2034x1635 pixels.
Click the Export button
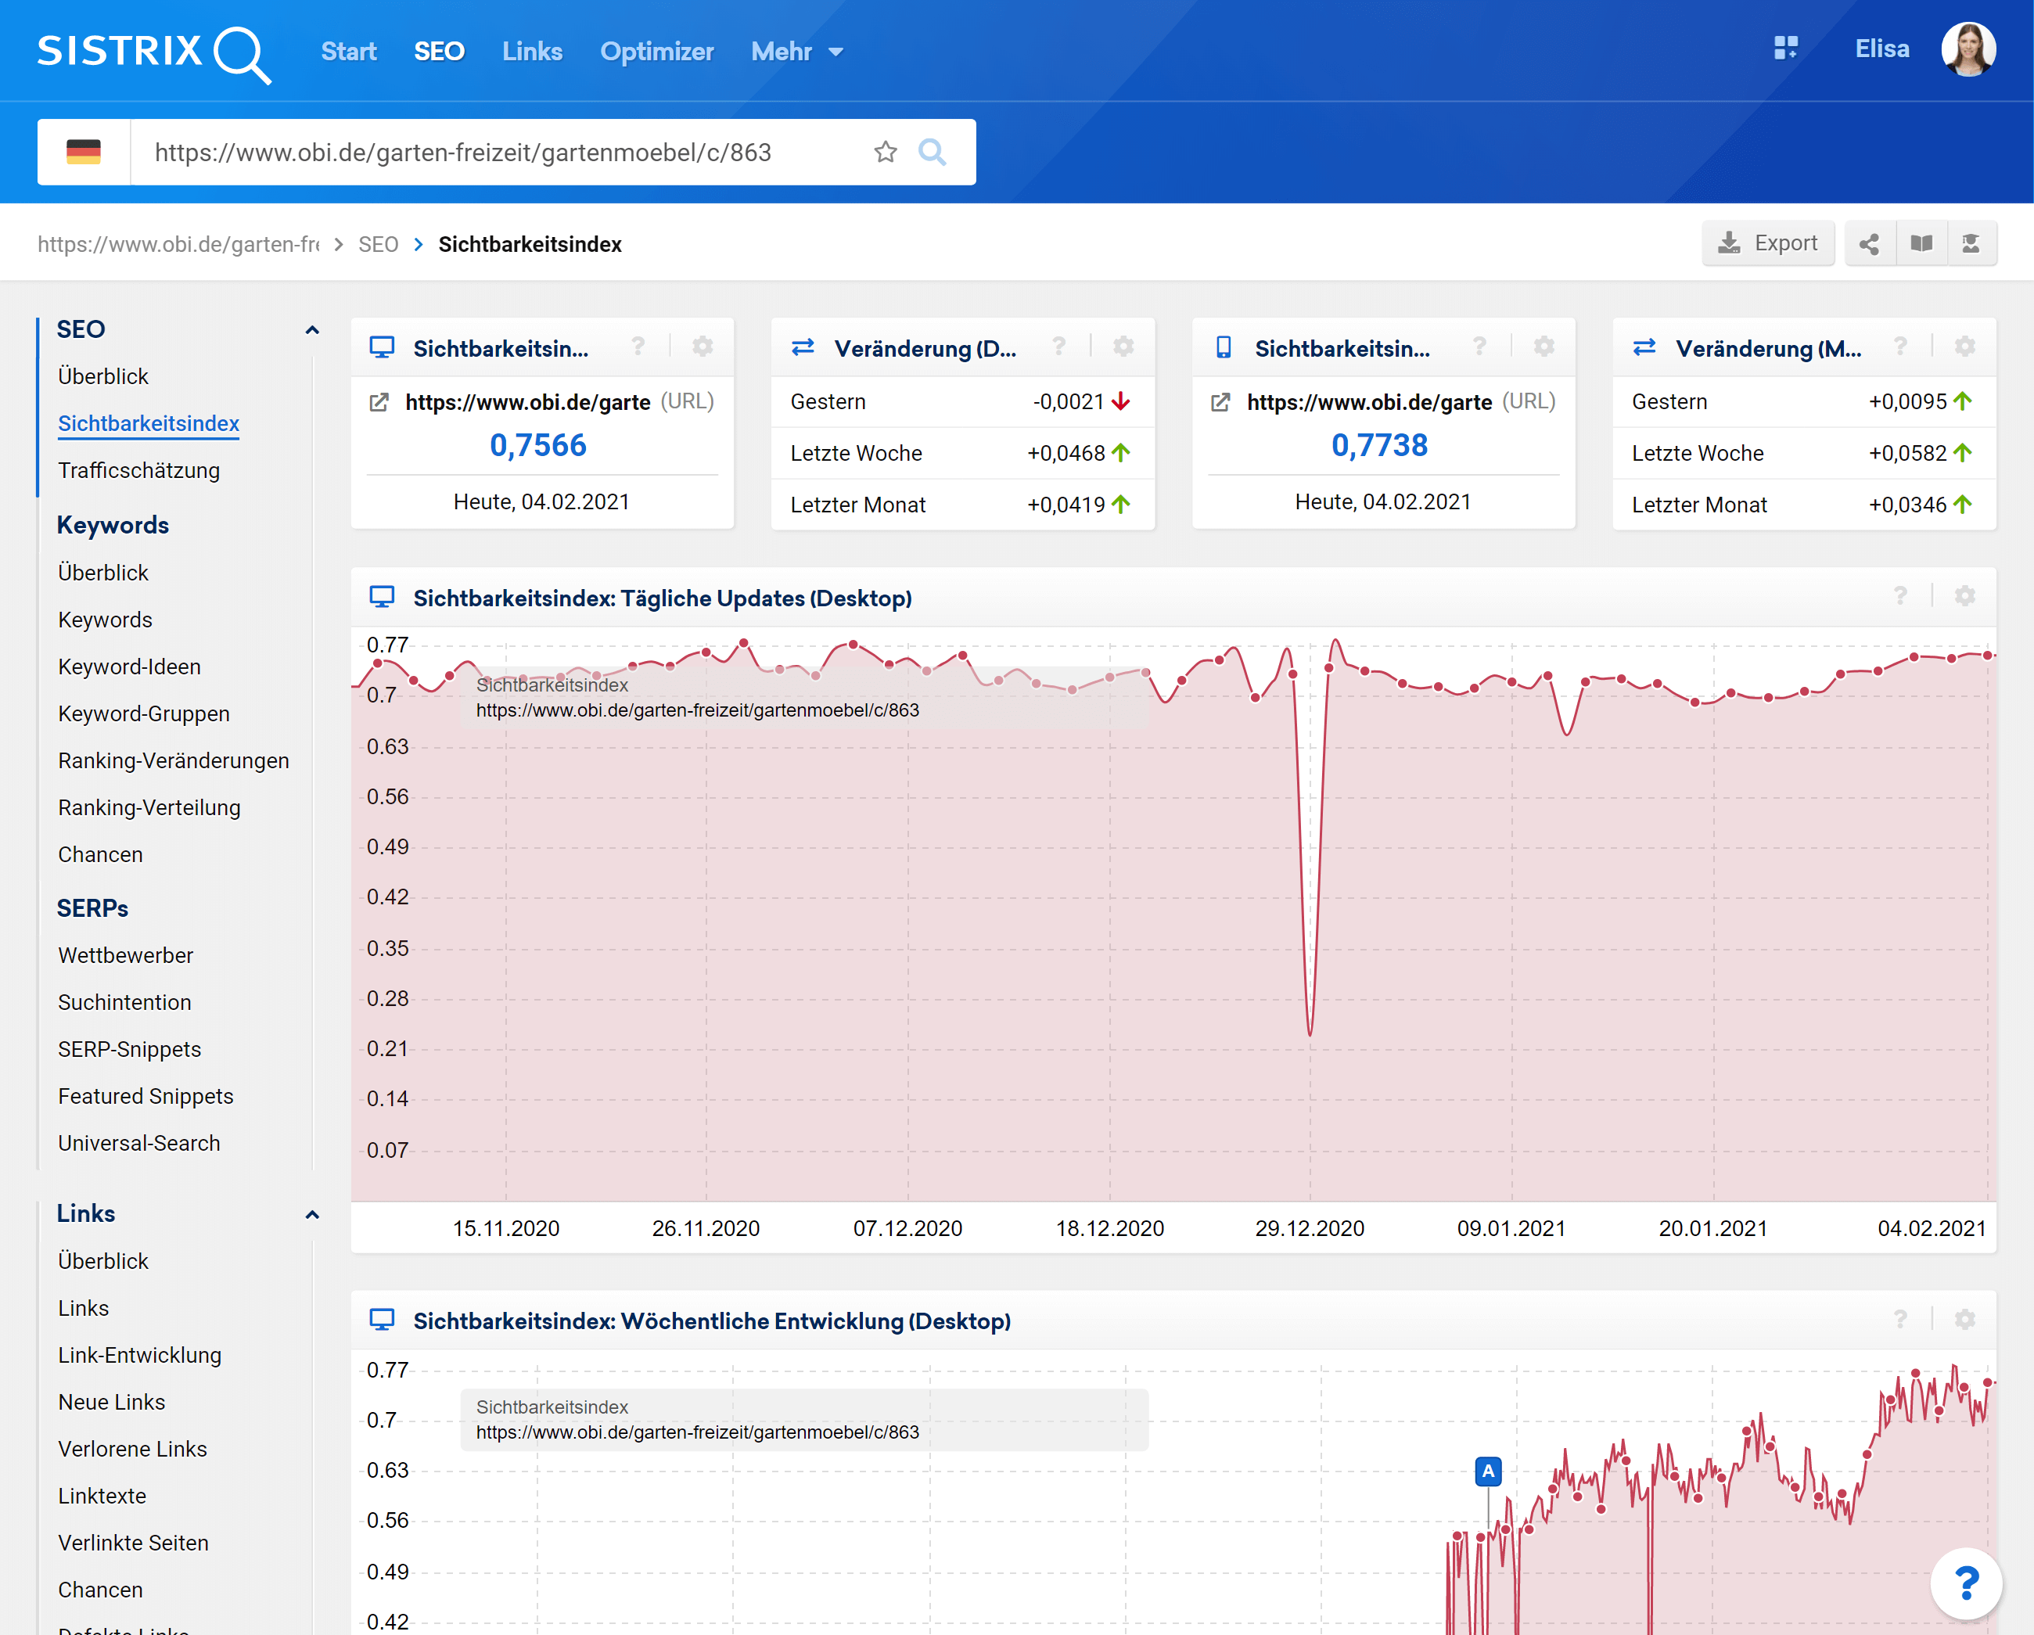(1767, 243)
